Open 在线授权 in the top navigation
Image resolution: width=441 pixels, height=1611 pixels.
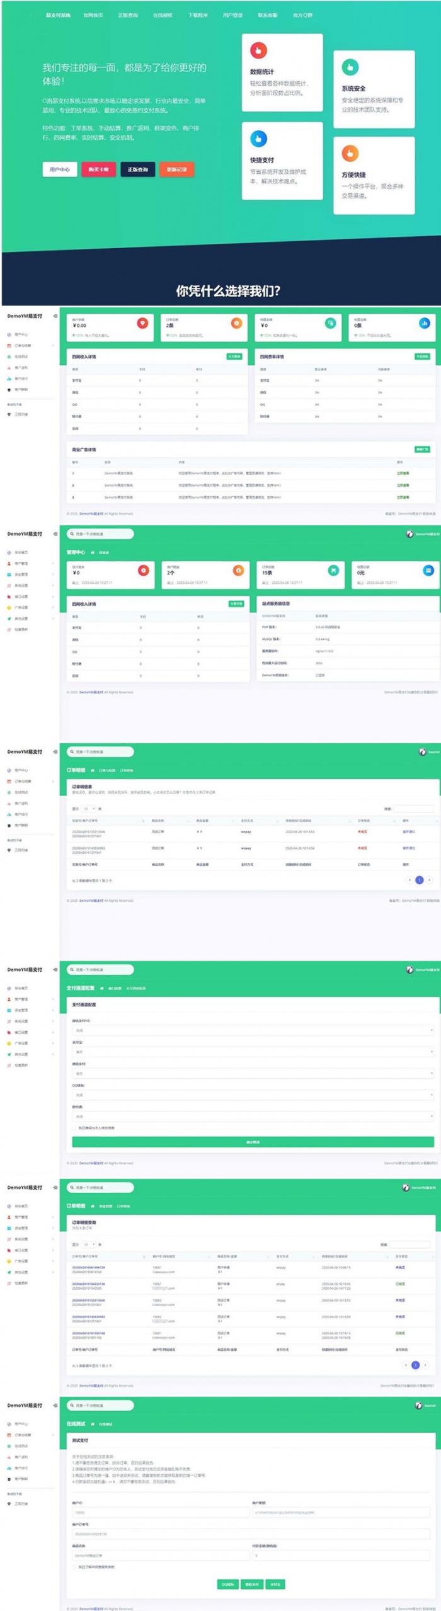coord(163,15)
